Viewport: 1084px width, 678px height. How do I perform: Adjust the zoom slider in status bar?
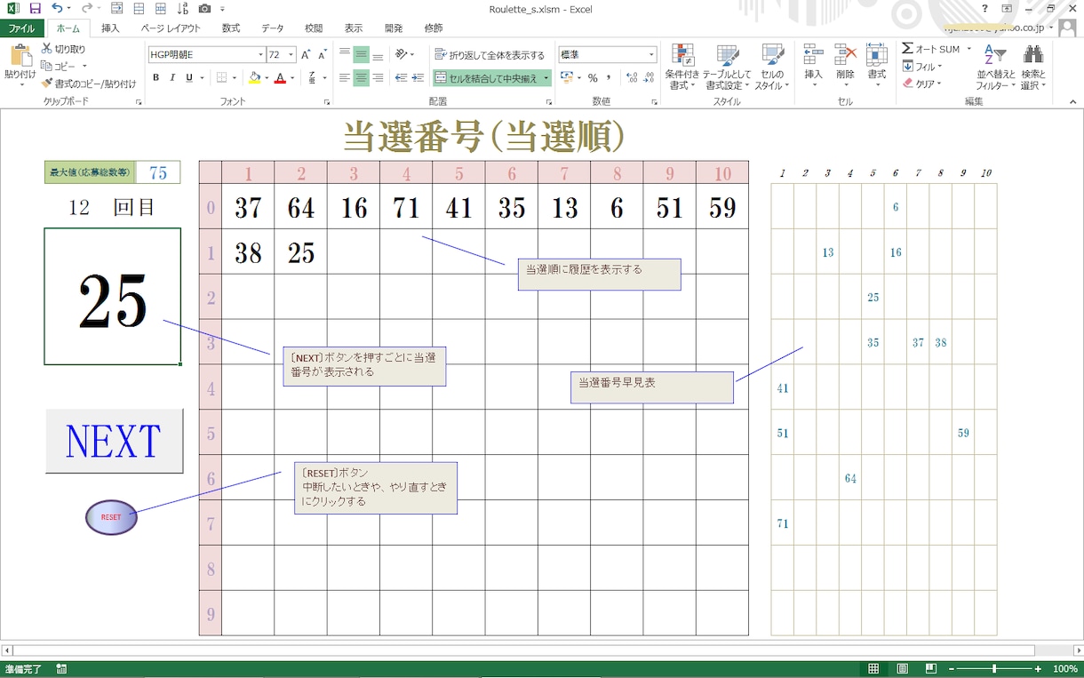coord(994,669)
